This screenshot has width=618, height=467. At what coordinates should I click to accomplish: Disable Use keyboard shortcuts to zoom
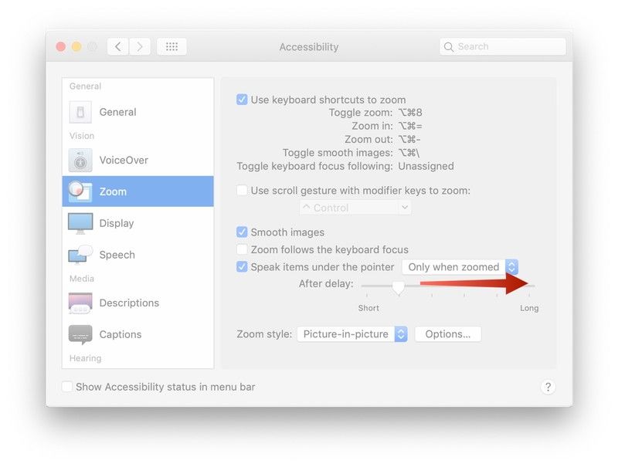point(242,100)
